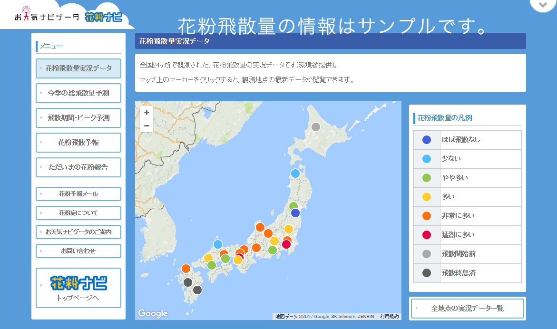557x329 pixels.
Task: Go to 花粉ナビ トップページへ banner
Action: 78,288
